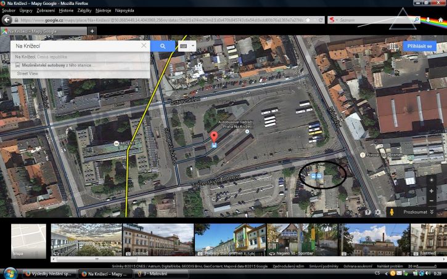Screen dimensions: 447x279
Task: Go to the Firefox home page icon
Action: (x=441, y=20)
